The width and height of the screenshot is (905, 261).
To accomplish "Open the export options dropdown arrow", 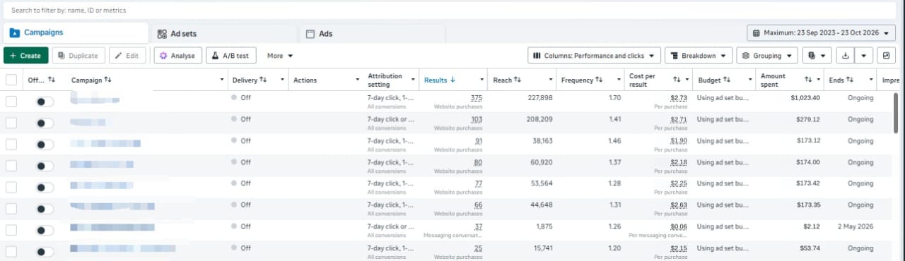I will 864,55.
